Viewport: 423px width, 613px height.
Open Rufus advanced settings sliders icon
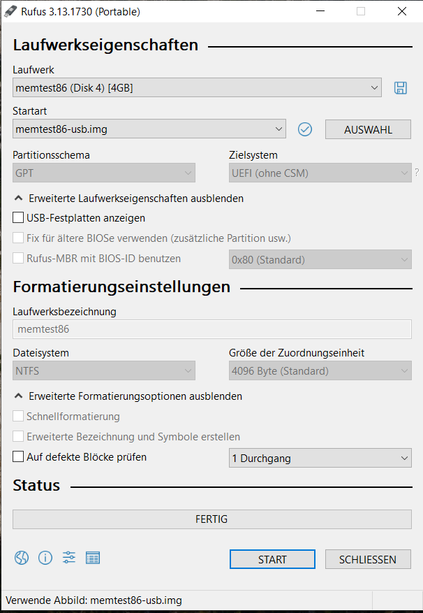pyautogui.click(x=68, y=558)
